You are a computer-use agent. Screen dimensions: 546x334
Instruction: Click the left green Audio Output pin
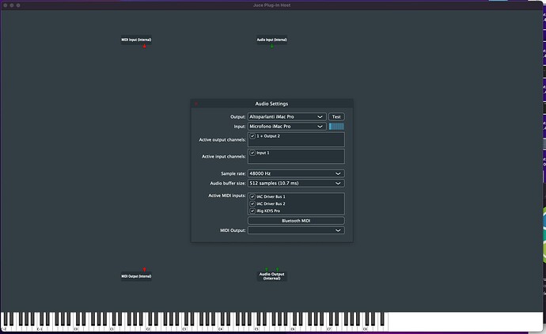point(267,270)
